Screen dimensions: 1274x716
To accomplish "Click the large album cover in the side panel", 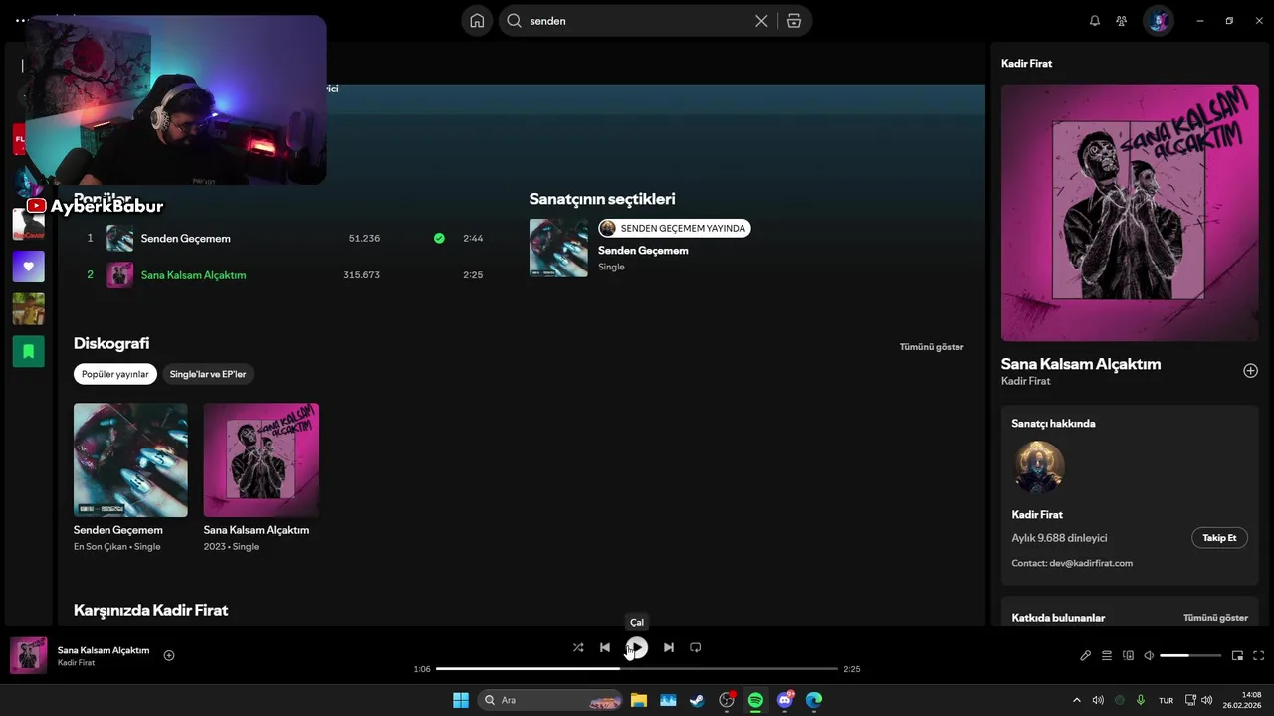I will (x=1130, y=213).
